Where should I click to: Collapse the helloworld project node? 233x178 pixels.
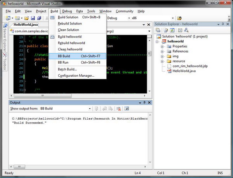click(x=157, y=42)
